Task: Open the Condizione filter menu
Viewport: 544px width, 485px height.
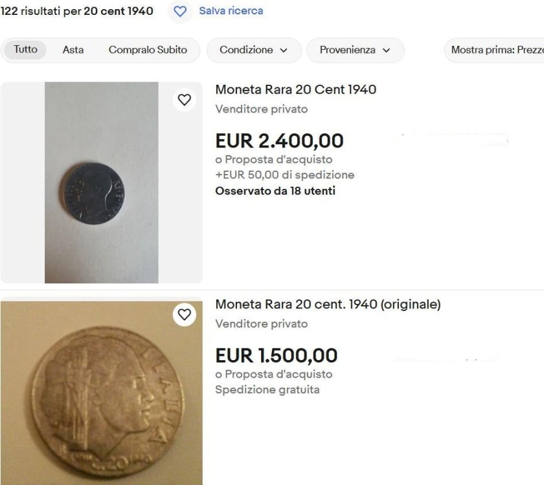Action: 254,50
